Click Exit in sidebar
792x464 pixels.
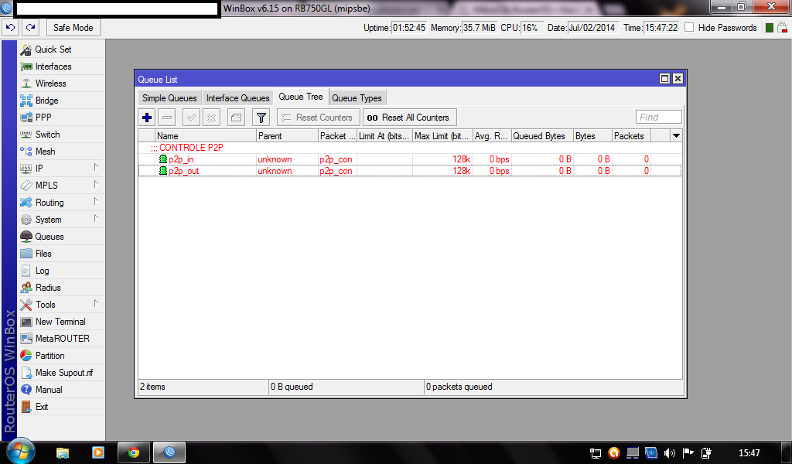point(61,407)
